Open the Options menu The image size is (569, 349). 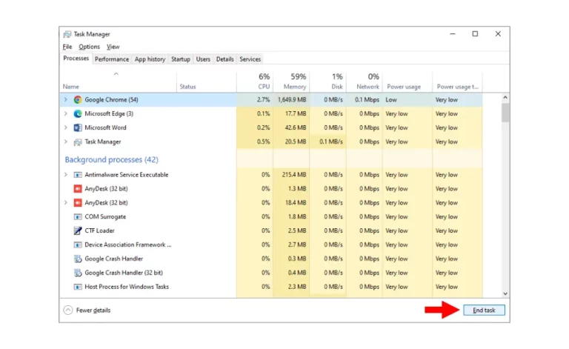(89, 47)
